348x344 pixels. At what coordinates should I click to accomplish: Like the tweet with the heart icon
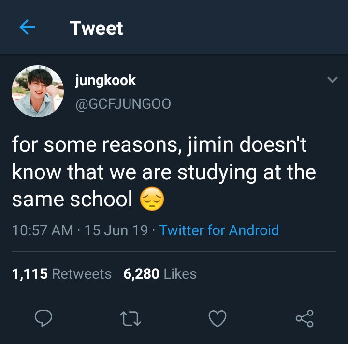[x=217, y=318]
